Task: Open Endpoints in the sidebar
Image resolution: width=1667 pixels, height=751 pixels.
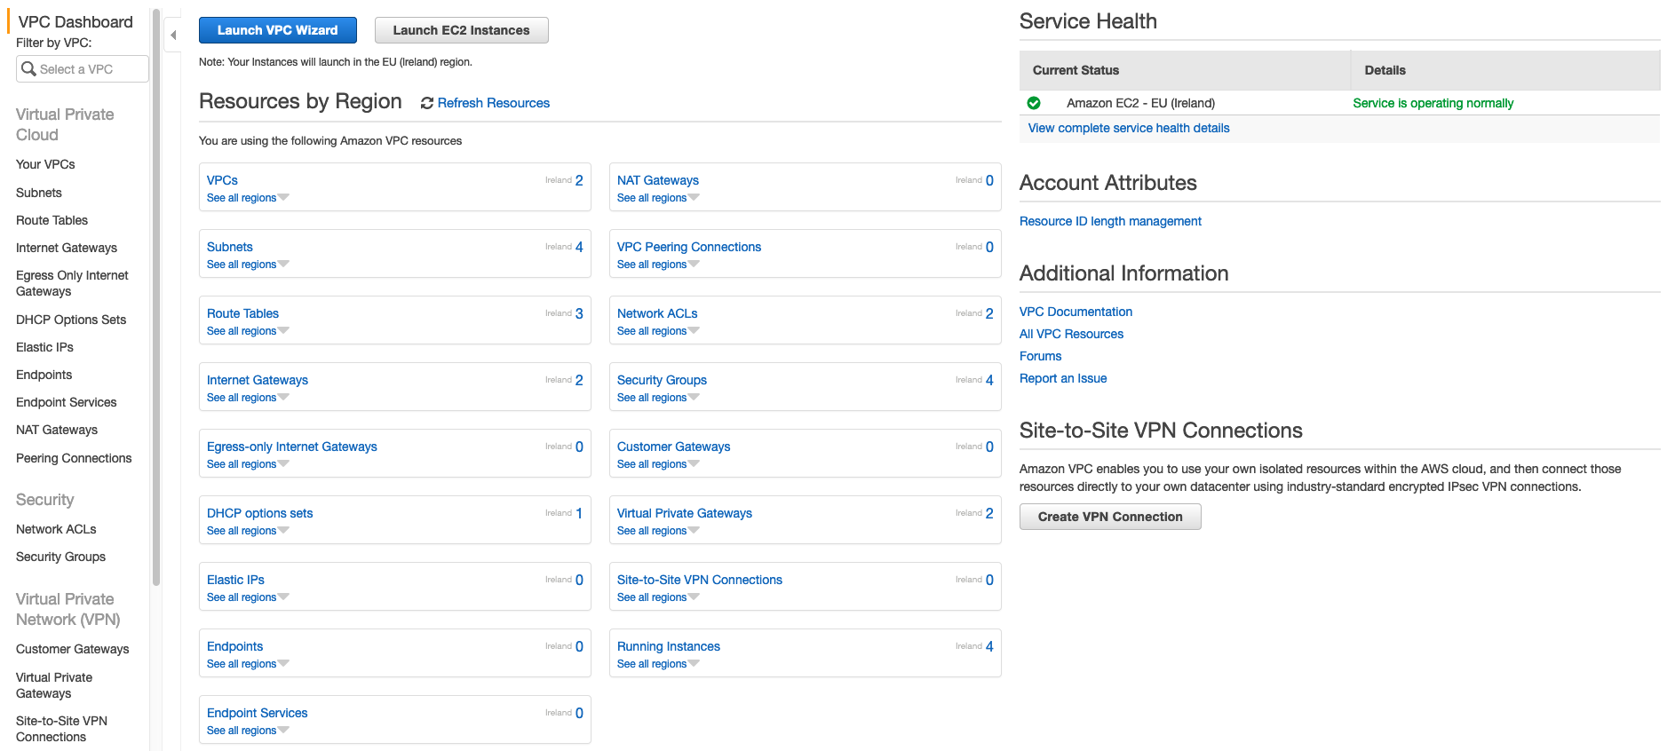Action: point(44,375)
